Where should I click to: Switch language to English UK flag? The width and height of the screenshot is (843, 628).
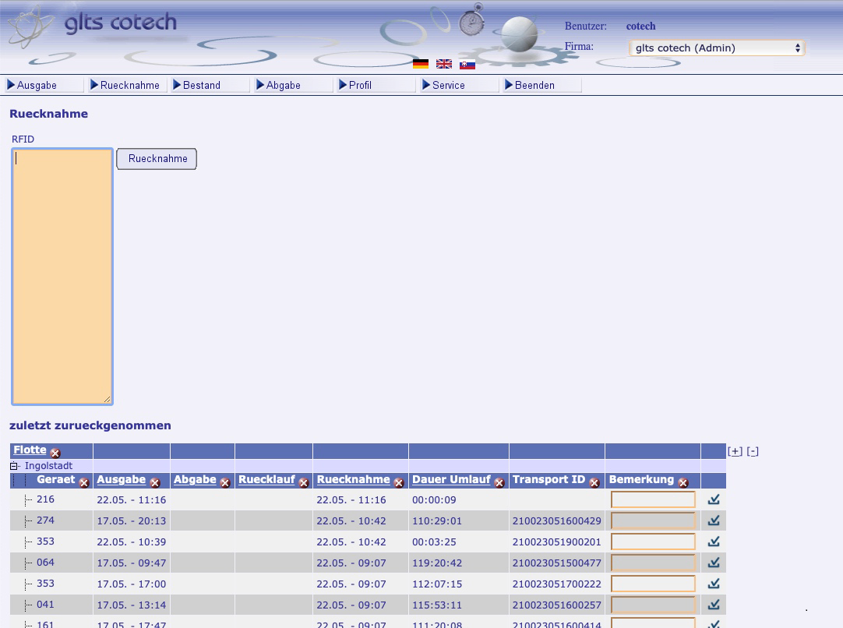coord(444,64)
